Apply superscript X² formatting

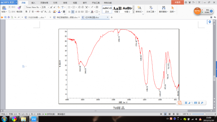42,12
